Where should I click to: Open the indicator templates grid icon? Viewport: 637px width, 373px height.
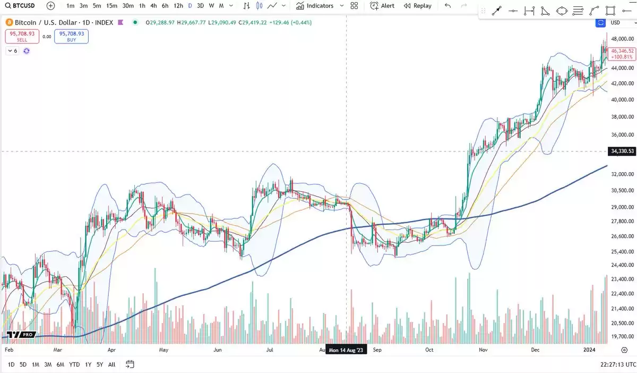(354, 5)
